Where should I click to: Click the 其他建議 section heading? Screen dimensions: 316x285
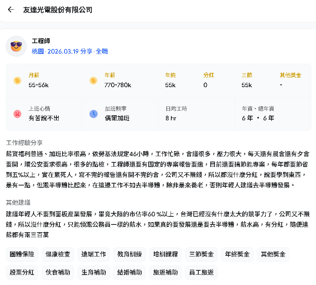(x=18, y=202)
